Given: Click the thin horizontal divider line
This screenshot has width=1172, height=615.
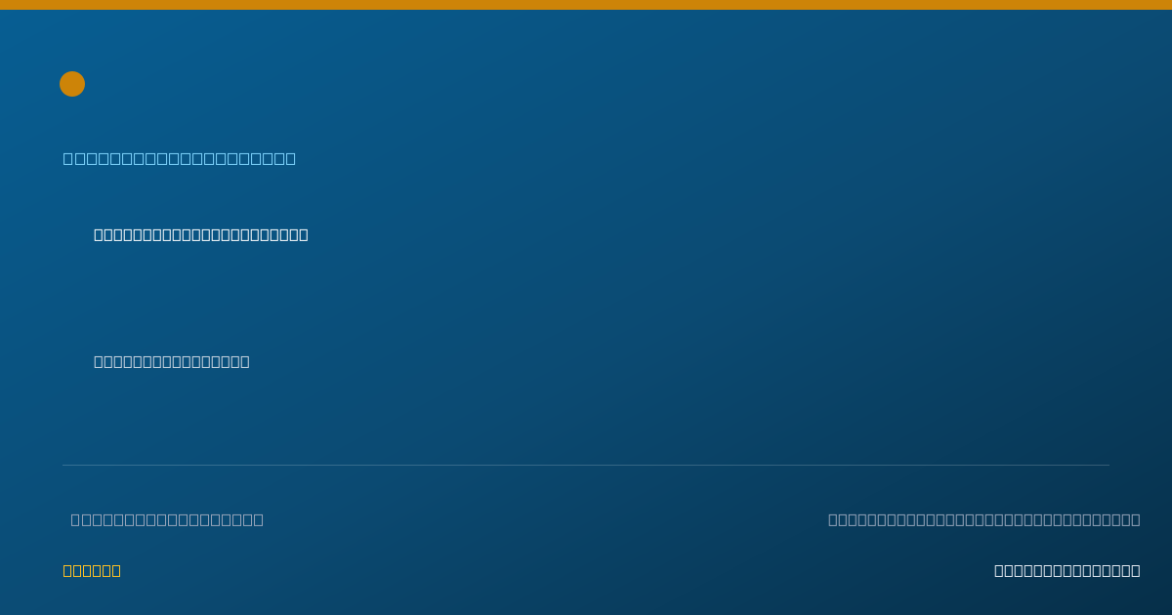Looking at the screenshot, I should click(586, 465).
